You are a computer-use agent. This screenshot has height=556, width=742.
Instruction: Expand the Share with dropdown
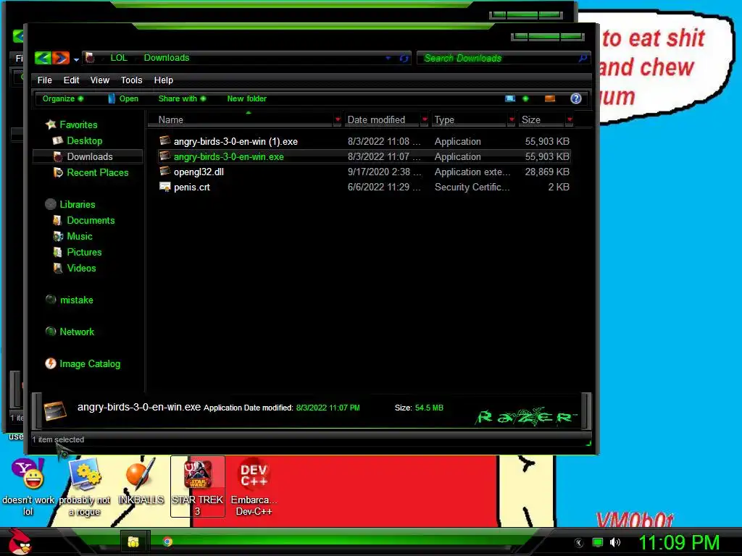(x=182, y=98)
